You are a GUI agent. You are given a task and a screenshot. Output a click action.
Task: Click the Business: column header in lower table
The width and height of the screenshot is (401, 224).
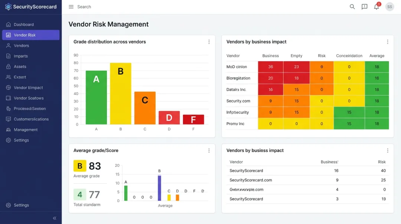click(x=329, y=162)
